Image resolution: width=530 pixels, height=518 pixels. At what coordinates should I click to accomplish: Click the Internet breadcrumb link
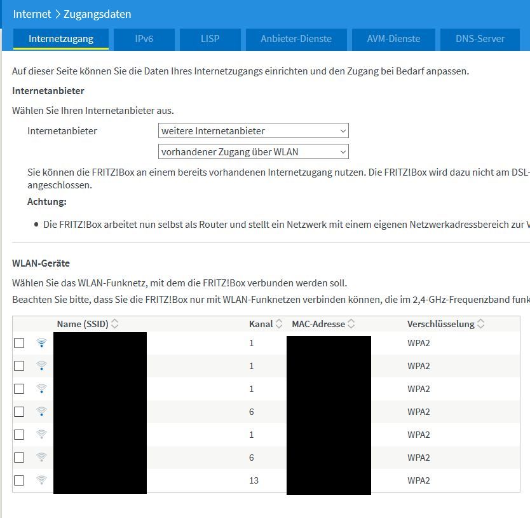[32, 14]
